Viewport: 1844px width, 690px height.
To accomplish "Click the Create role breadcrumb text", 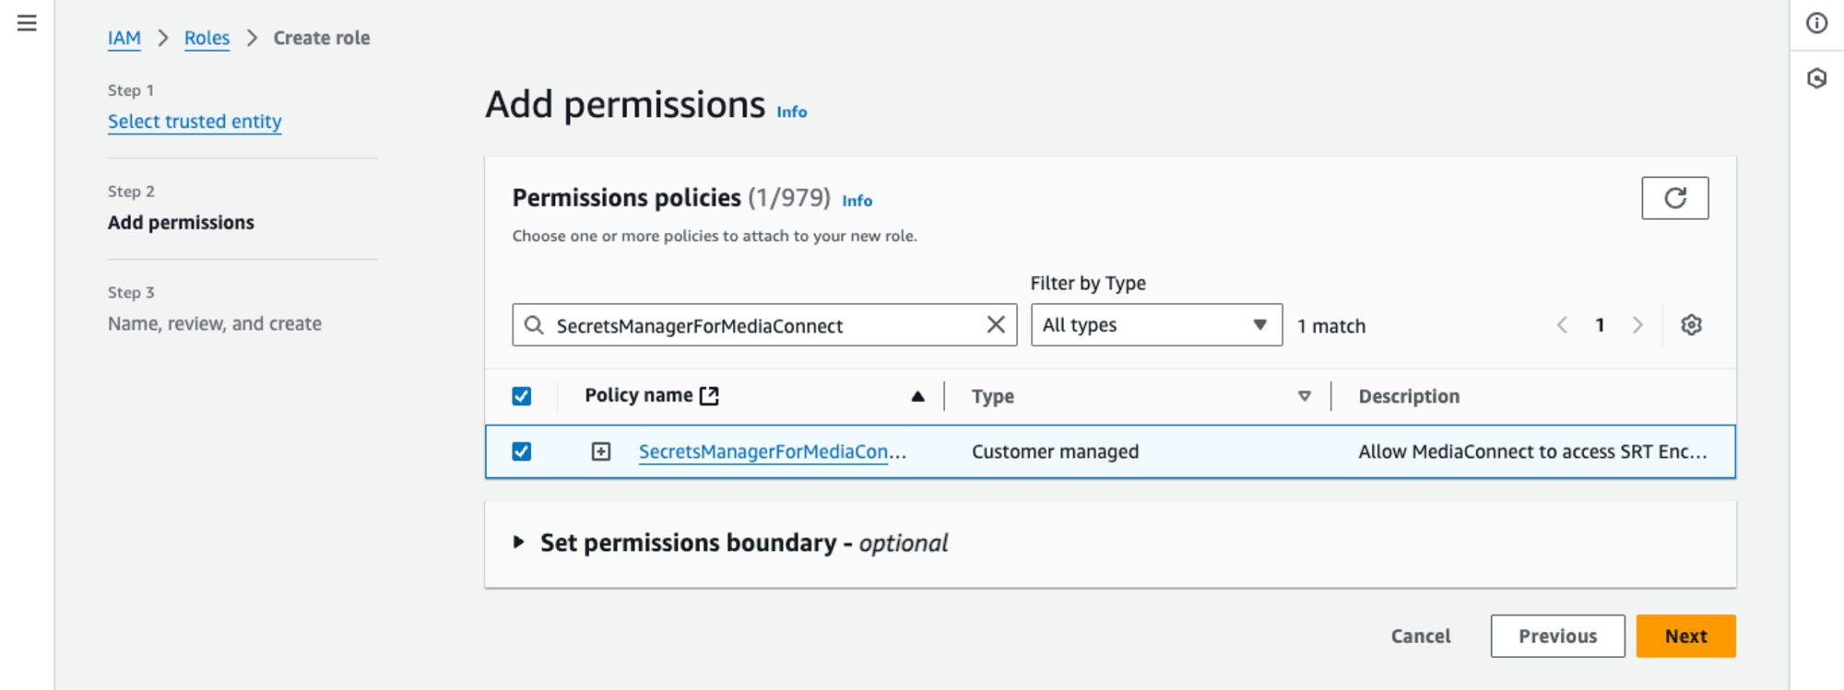I will coord(321,38).
